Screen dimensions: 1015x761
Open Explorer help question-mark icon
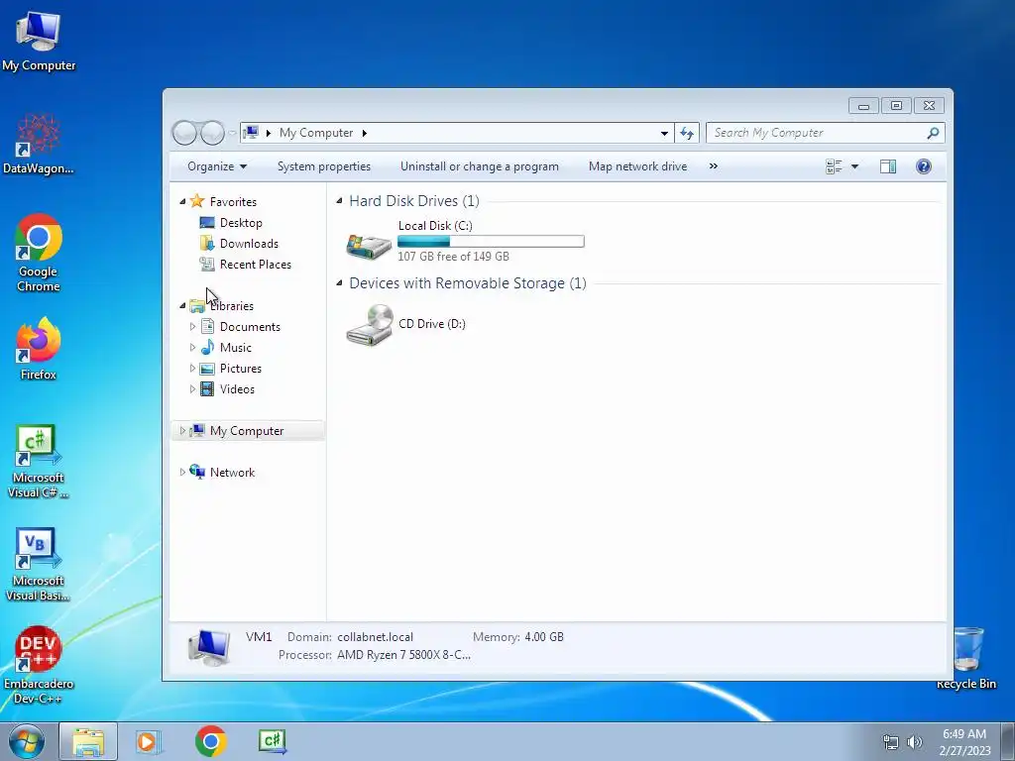click(x=924, y=166)
